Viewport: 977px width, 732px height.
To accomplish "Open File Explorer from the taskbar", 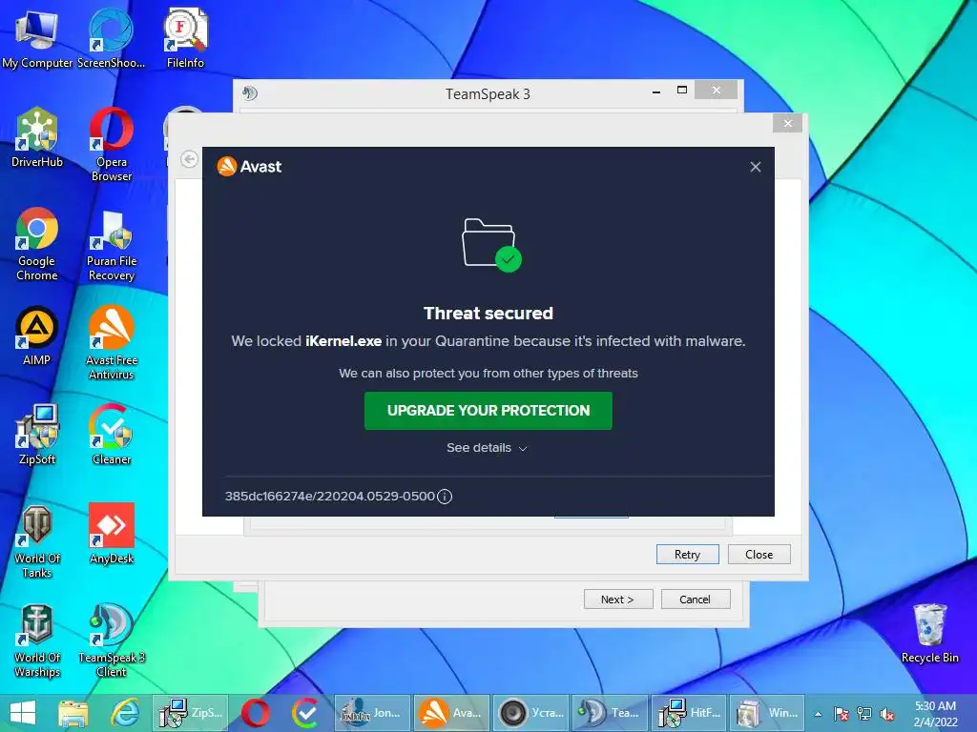I will [x=73, y=713].
